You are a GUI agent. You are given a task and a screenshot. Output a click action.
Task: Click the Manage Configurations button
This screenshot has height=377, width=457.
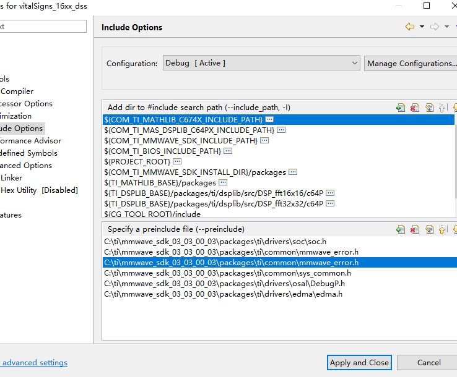click(411, 63)
